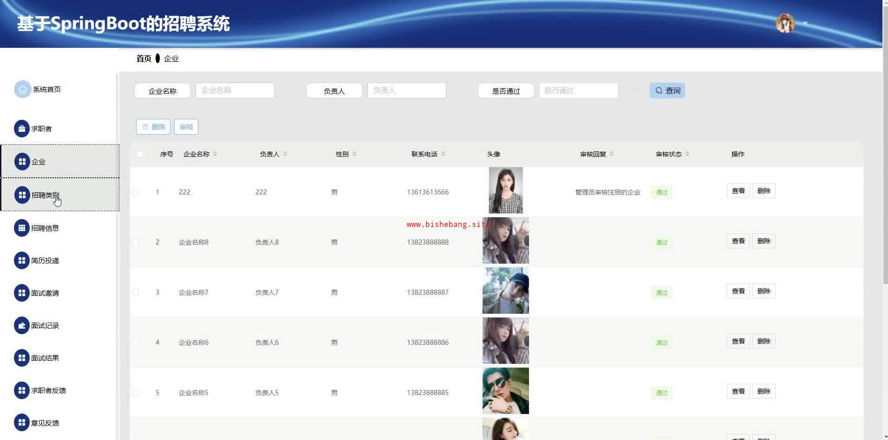This screenshot has width=888, height=440.
Task: Open 招聘信息 menu item
Action: [x=60, y=228]
